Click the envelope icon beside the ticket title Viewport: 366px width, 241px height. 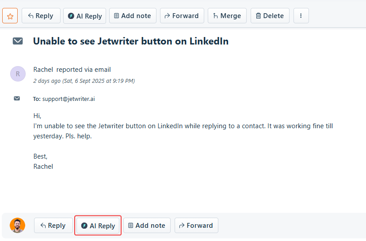coord(18,41)
